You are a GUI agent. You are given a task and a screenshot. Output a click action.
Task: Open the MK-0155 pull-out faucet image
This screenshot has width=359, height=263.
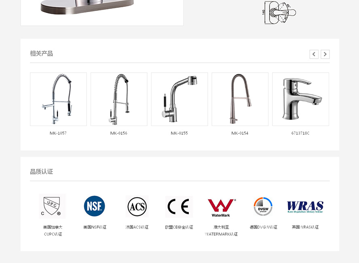click(x=179, y=99)
